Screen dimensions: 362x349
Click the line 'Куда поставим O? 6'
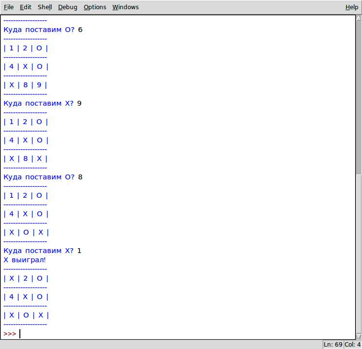(x=43, y=30)
